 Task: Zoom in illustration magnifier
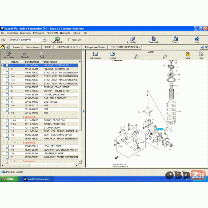(x=165, y=56)
